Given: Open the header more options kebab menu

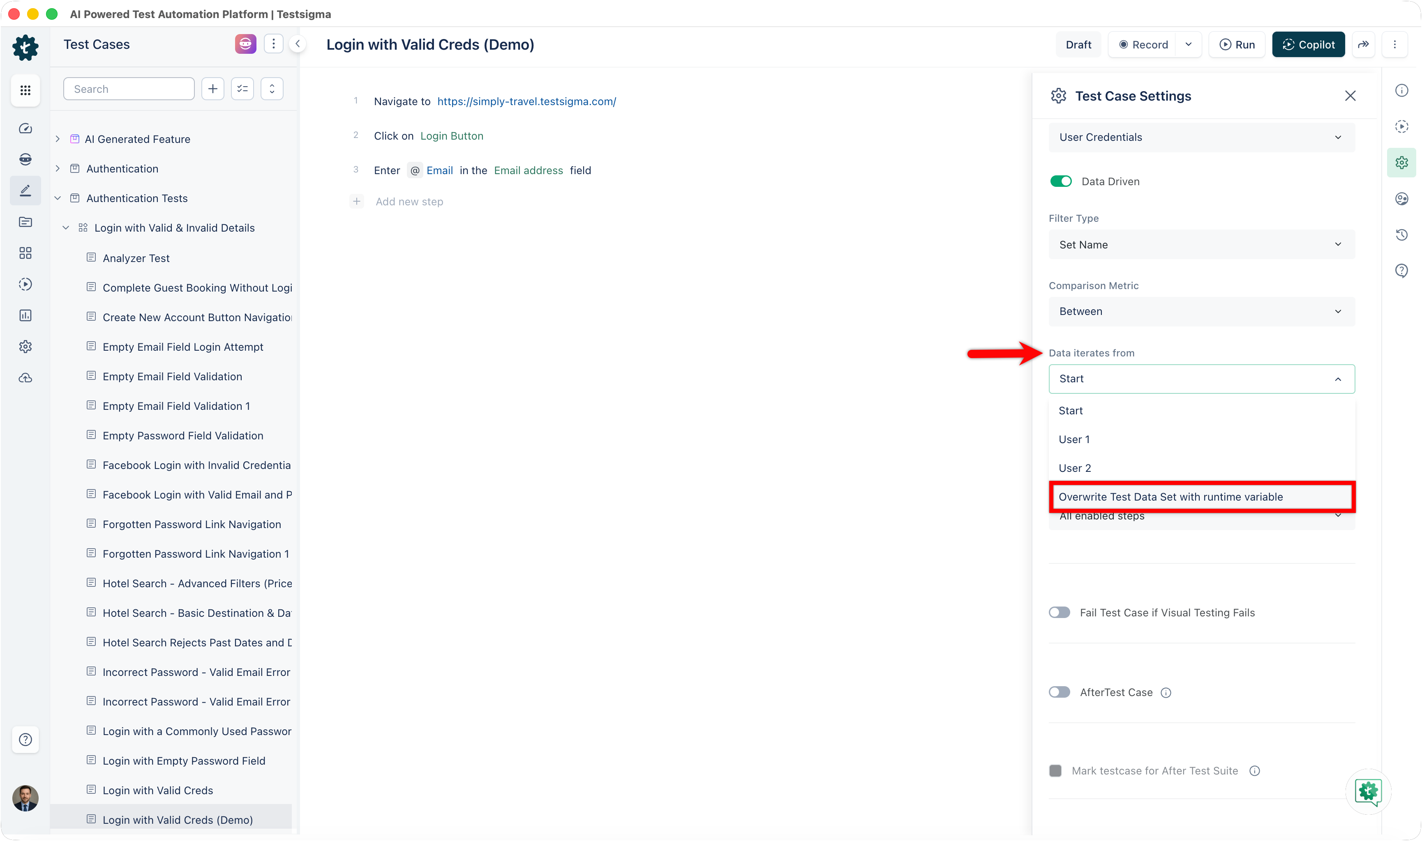Looking at the screenshot, I should 1395,44.
